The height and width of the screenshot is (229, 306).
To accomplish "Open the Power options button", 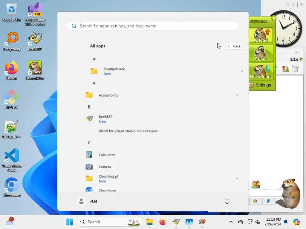I will point(227,201).
